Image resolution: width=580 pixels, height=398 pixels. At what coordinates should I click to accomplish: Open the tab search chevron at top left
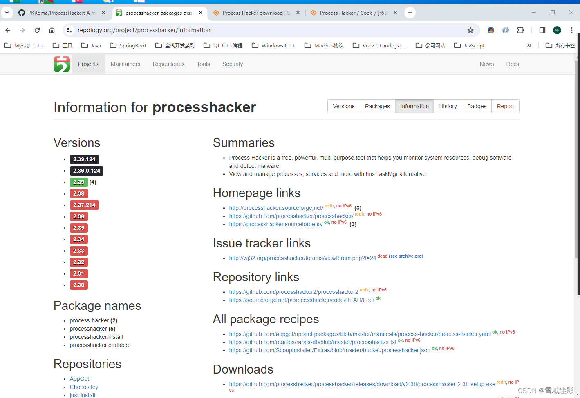click(7, 13)
